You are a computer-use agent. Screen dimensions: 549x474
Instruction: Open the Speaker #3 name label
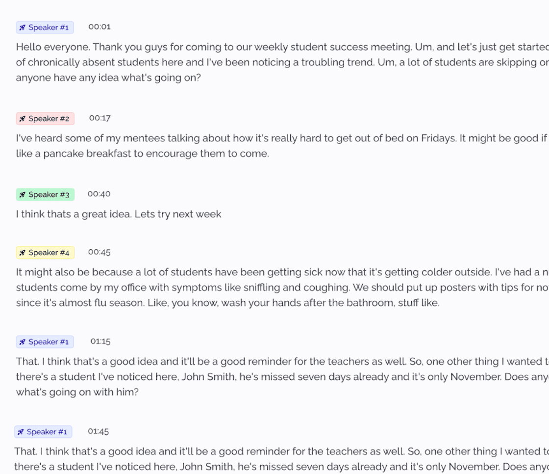[x=49, y=195]
